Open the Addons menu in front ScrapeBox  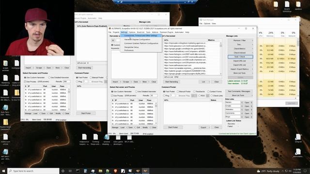[x=155, y=32]
